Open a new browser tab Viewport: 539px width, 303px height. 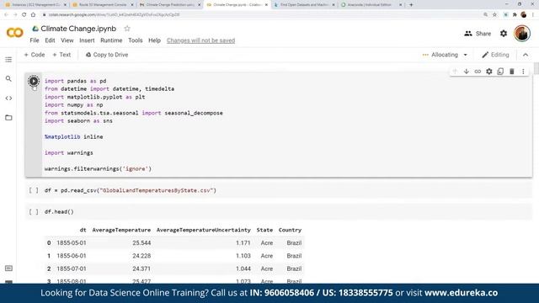click(x=411, y=5)
